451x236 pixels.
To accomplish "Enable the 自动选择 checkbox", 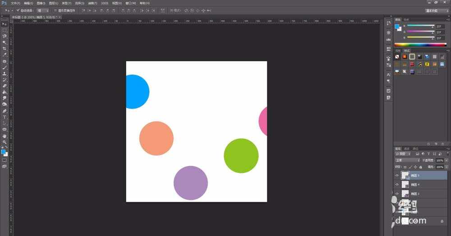I will 18,10.
